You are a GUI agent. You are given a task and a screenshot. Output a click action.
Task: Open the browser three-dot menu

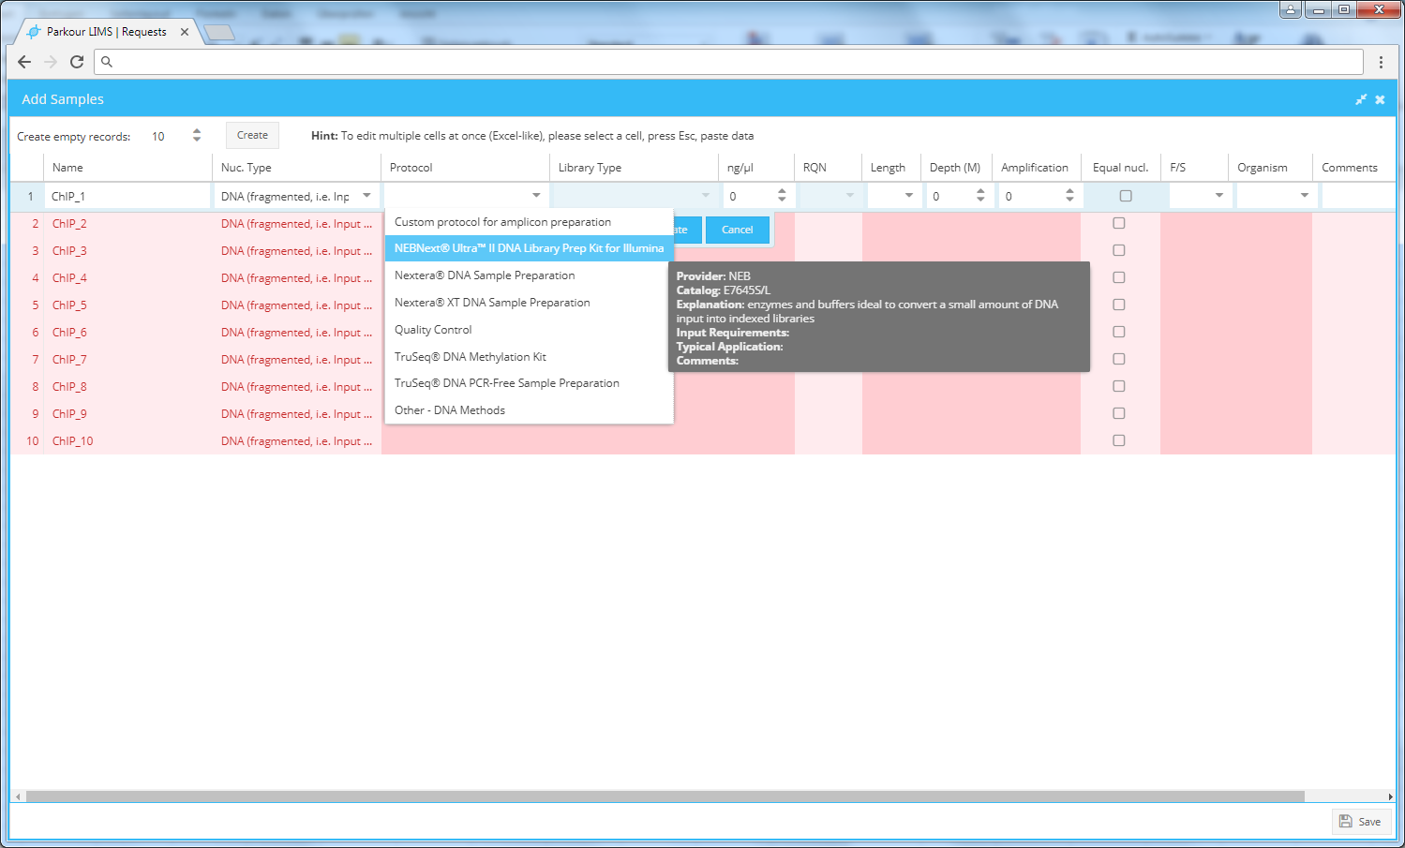click(x=1381, y=62)
